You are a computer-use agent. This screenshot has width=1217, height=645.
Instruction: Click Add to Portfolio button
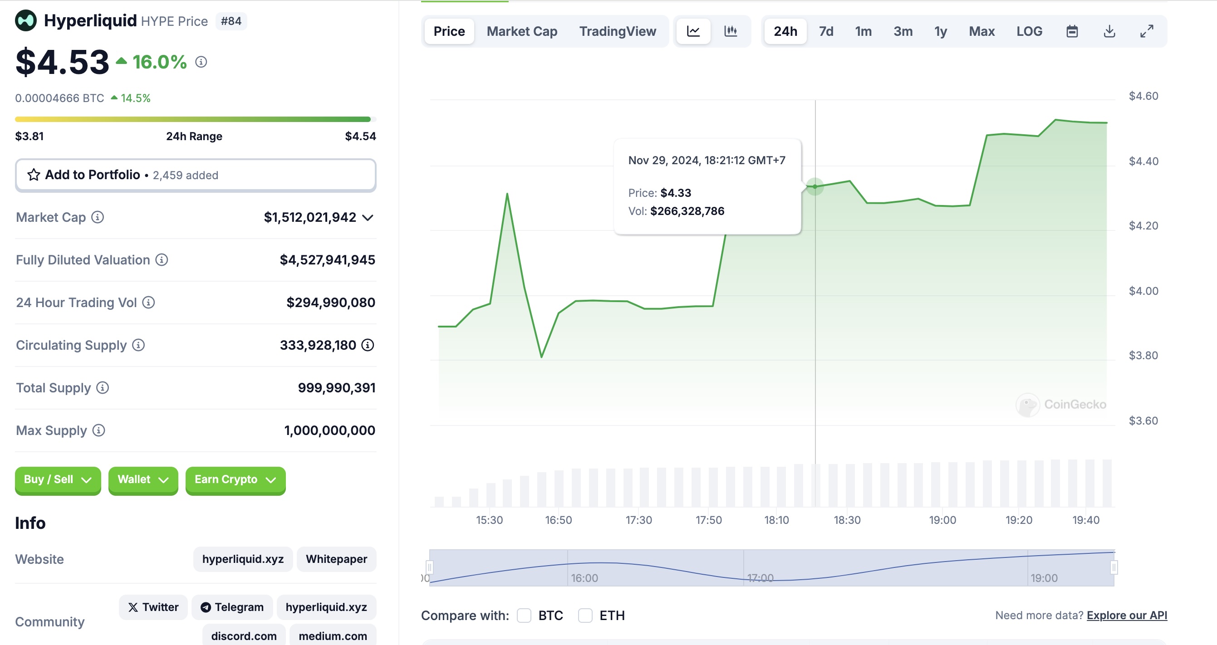(196, 175)
